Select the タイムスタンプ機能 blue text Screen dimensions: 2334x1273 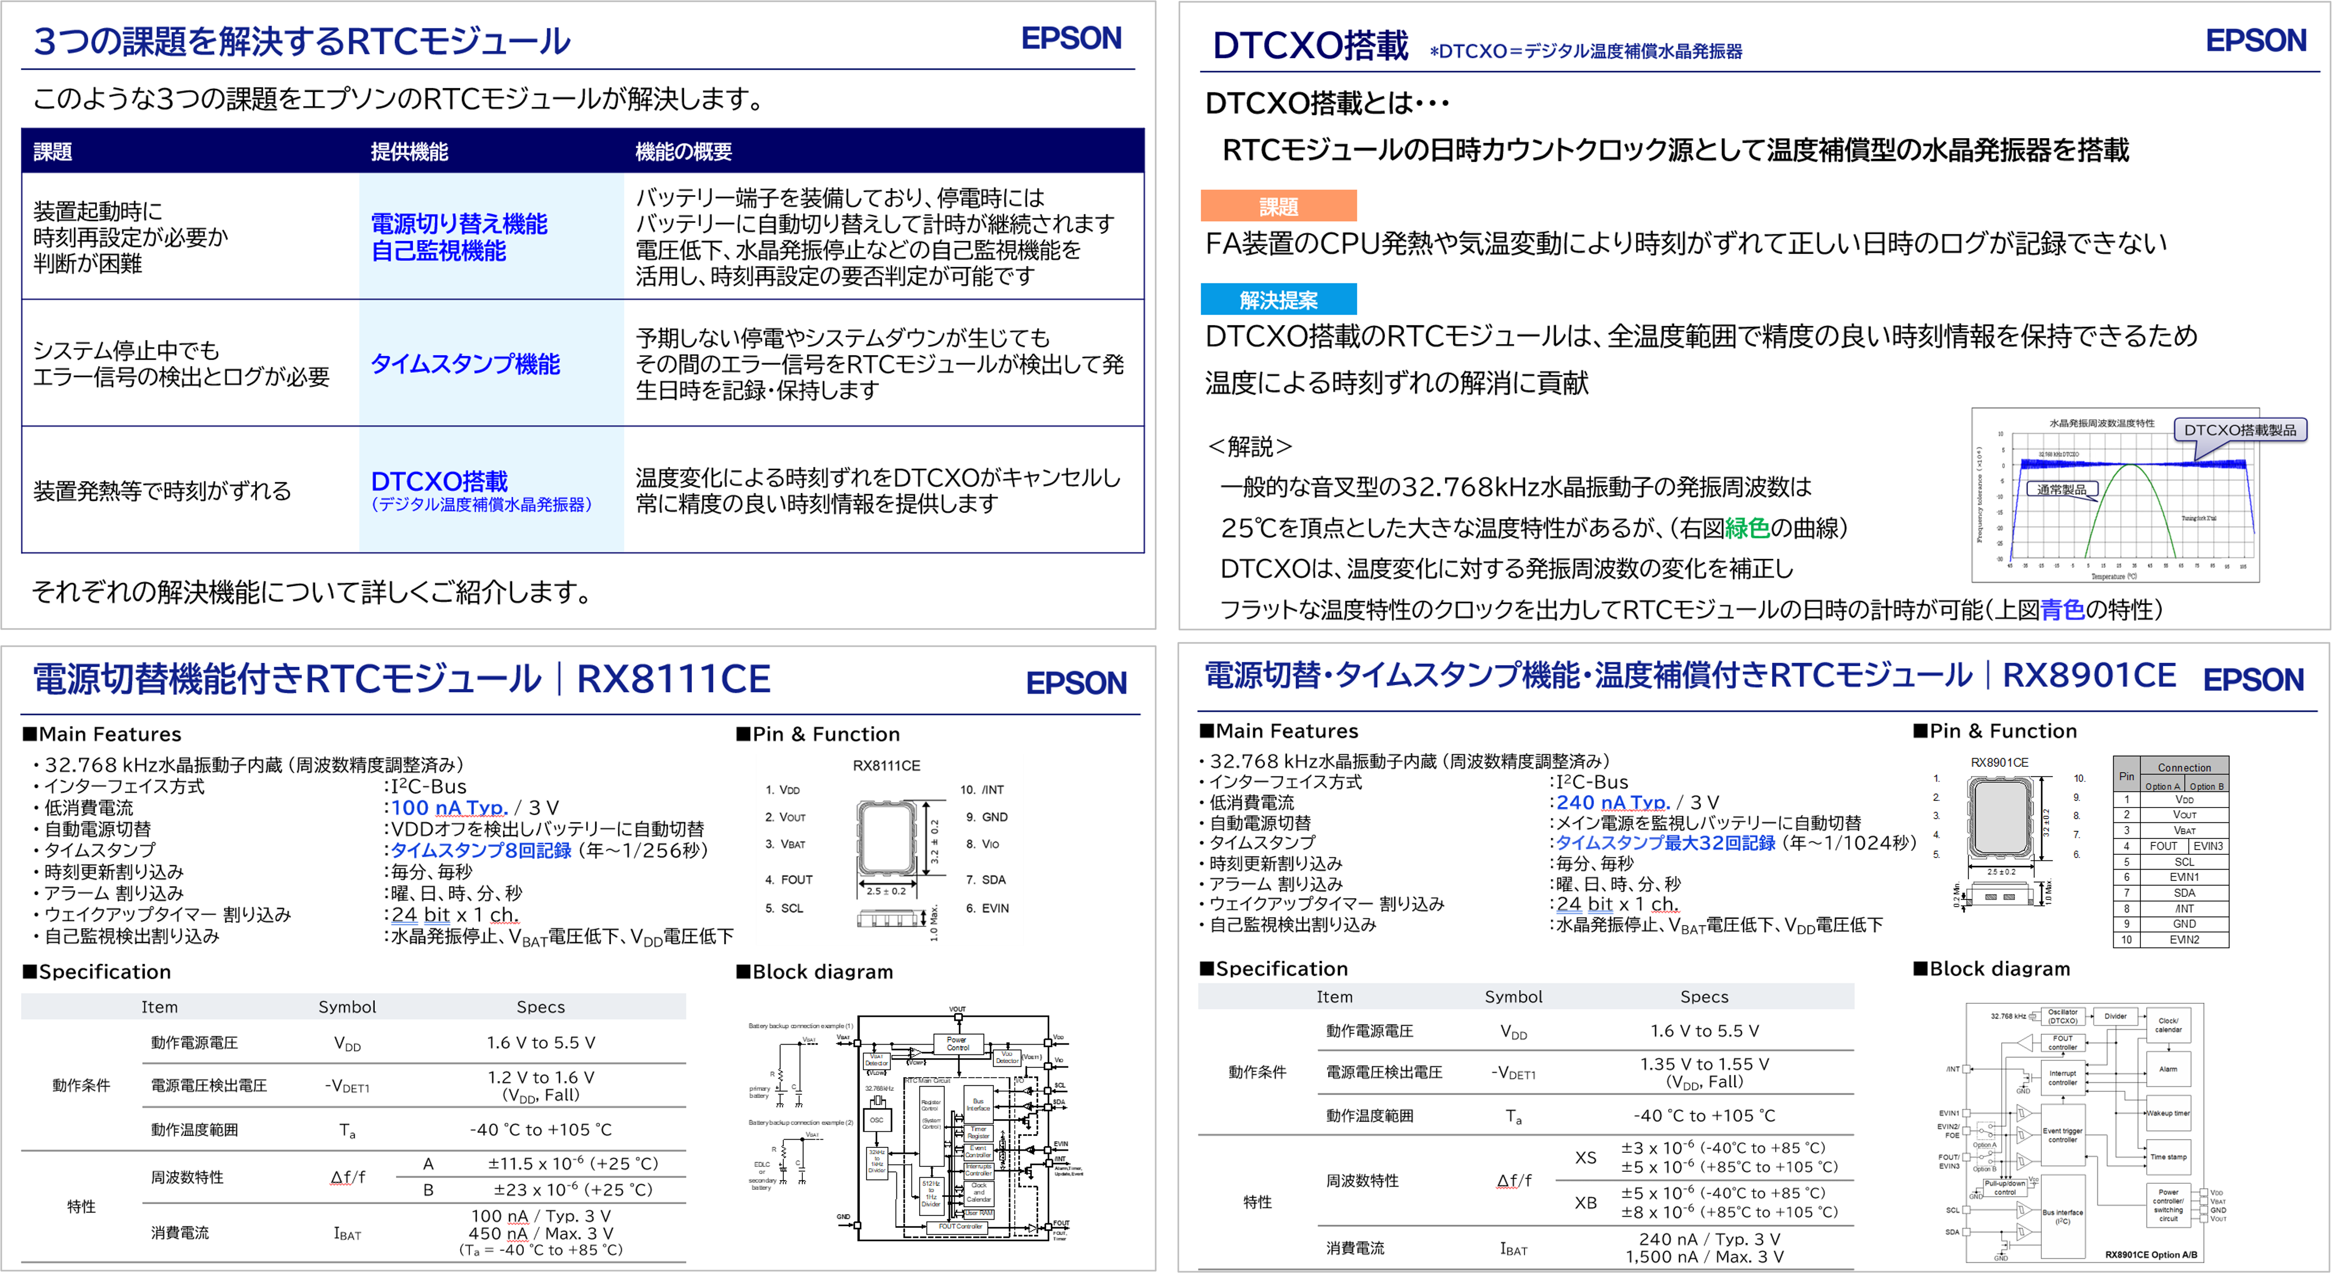[465, 364]
